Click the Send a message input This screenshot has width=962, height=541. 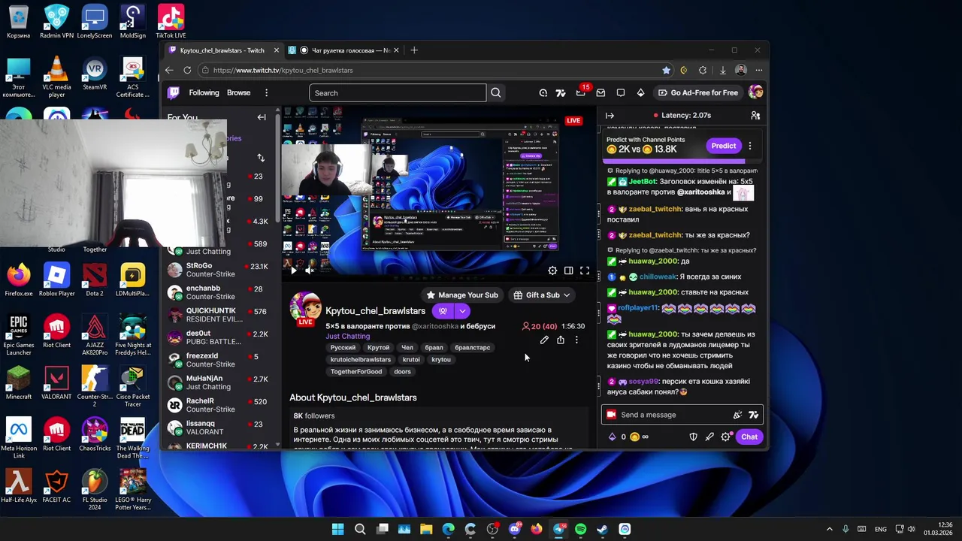pyautogui.click(x=667, y=415)
